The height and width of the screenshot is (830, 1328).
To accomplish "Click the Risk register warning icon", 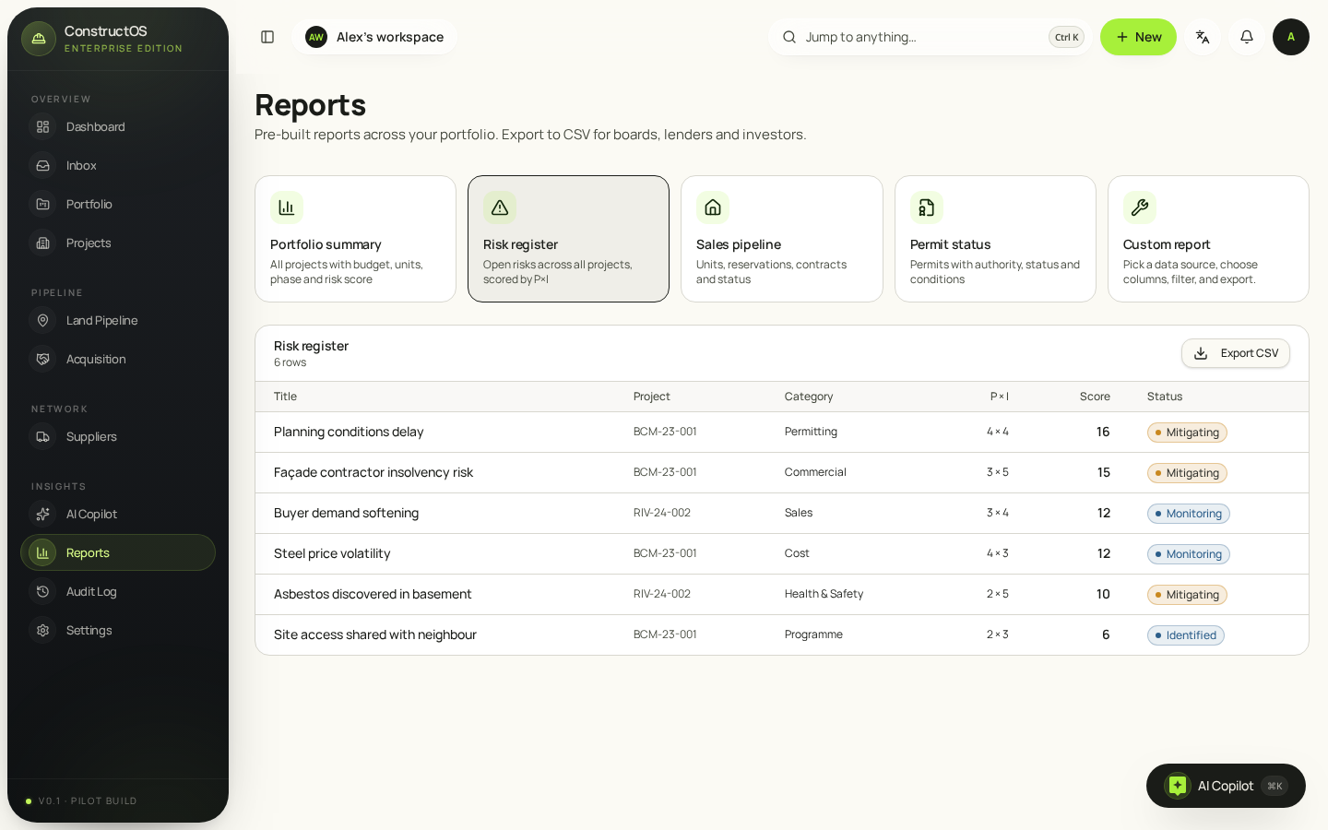I will [500, 207].
